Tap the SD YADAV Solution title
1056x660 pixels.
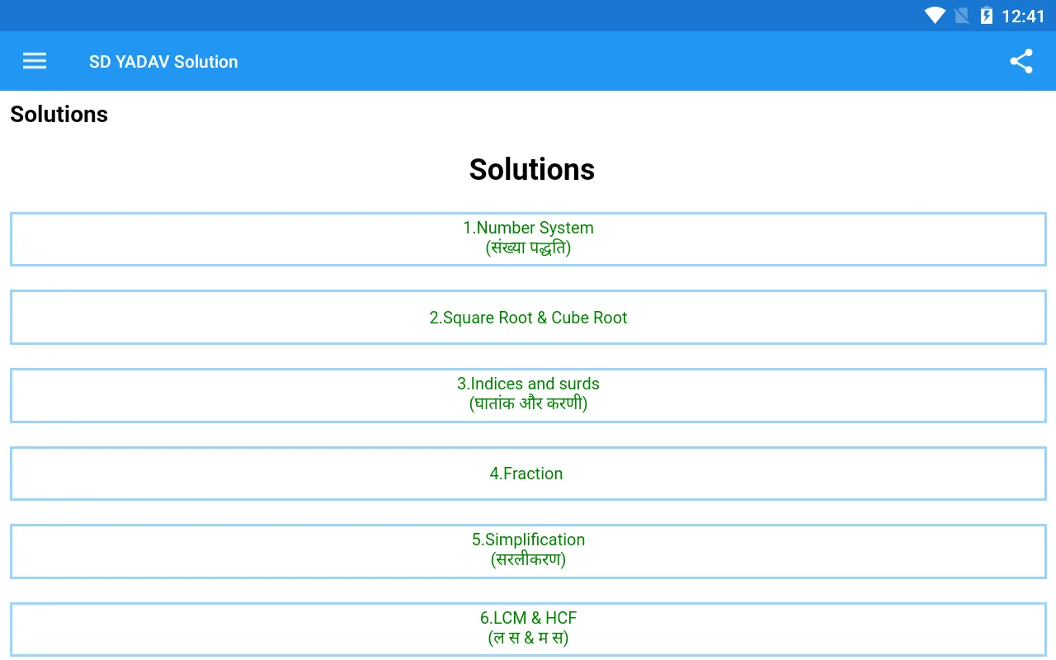163,62
